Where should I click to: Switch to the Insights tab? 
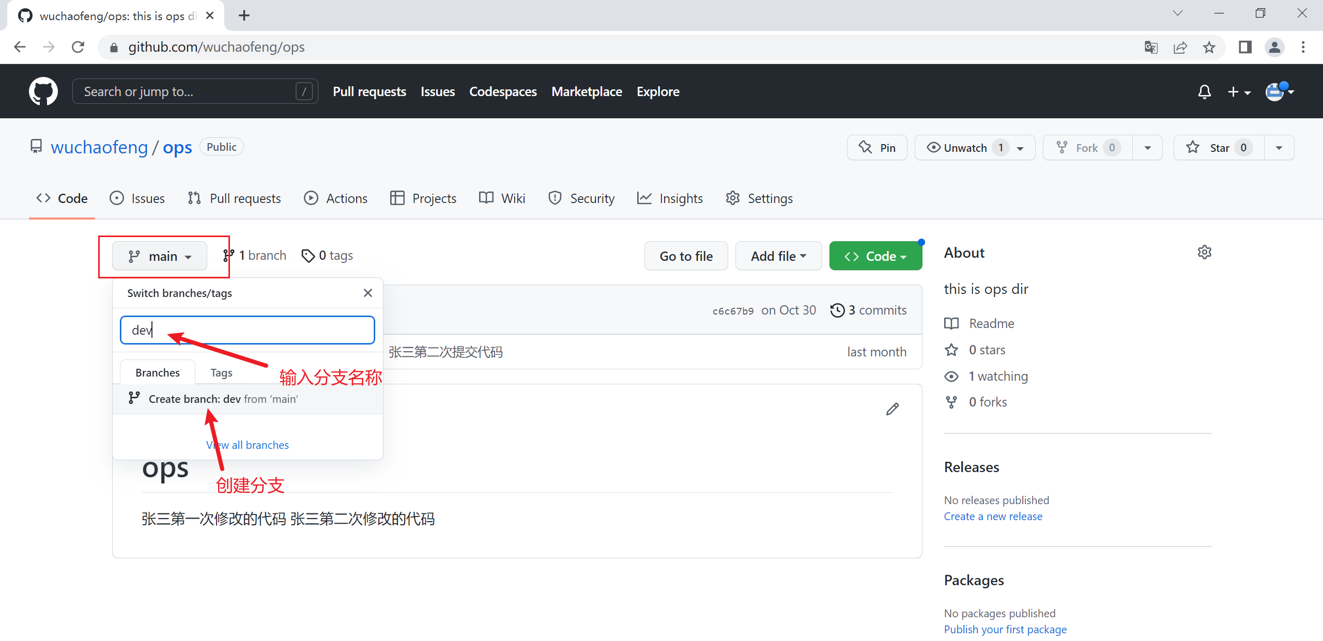point(670,198)
